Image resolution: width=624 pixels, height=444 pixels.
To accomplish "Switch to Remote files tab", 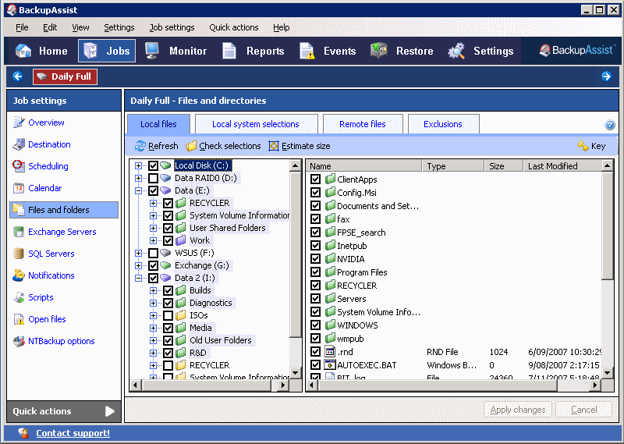I will click(363, 124).
